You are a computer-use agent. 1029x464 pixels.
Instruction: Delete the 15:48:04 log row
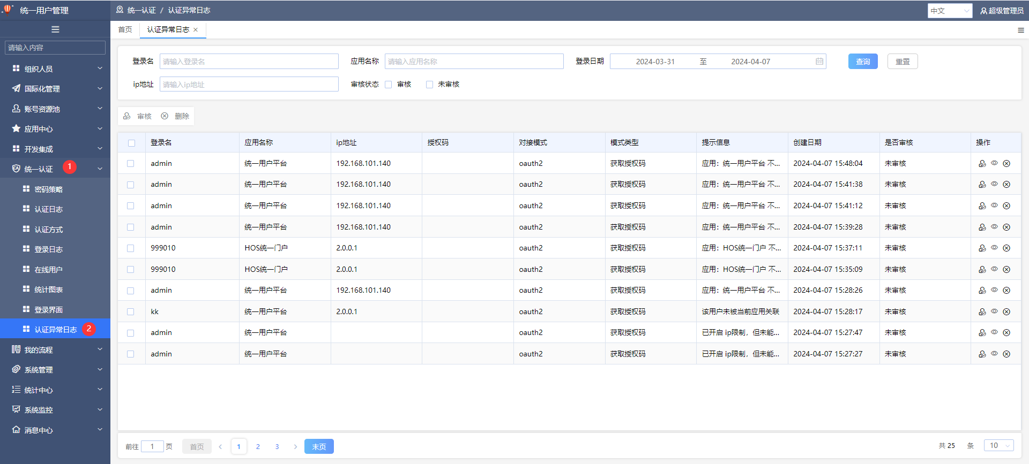1006,163
